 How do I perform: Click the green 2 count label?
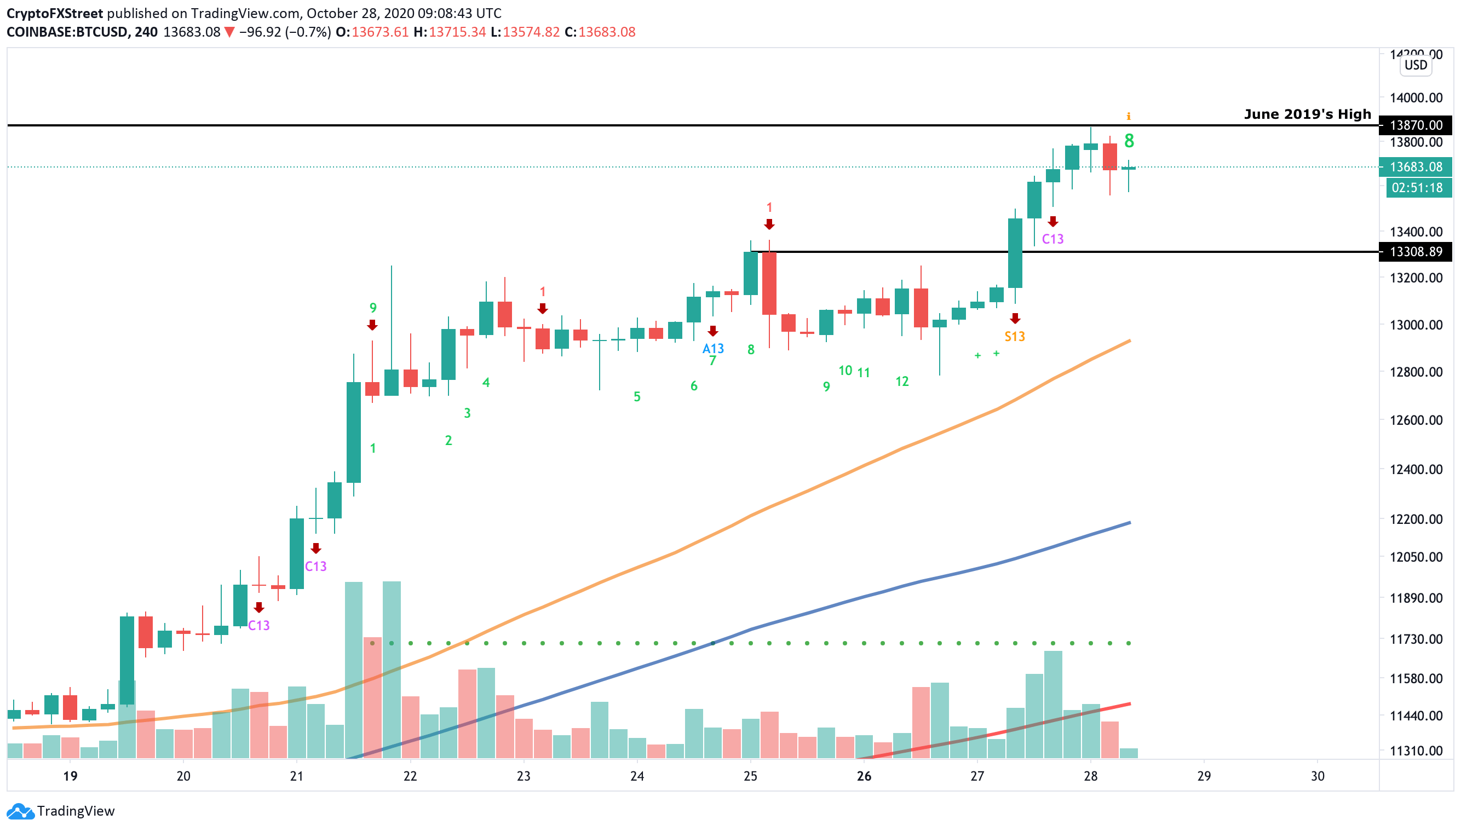click(x=448, y=441)
